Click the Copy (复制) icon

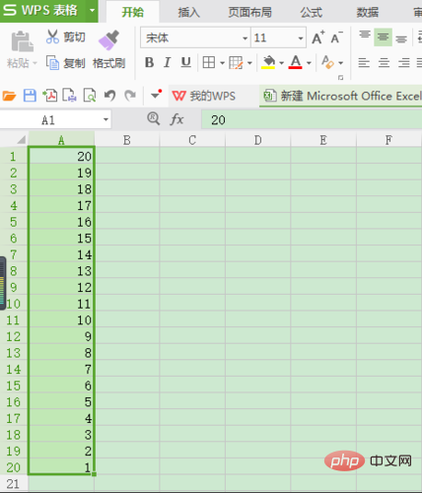tap(52, 62)
